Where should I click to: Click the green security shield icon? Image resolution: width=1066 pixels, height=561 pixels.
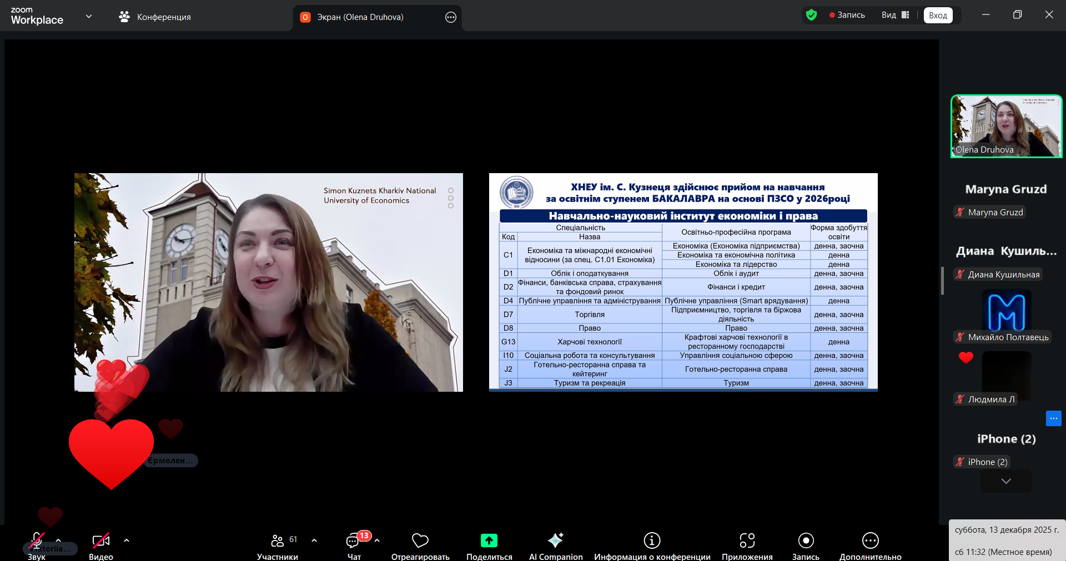pyautogui.click(x=811, y=15)
